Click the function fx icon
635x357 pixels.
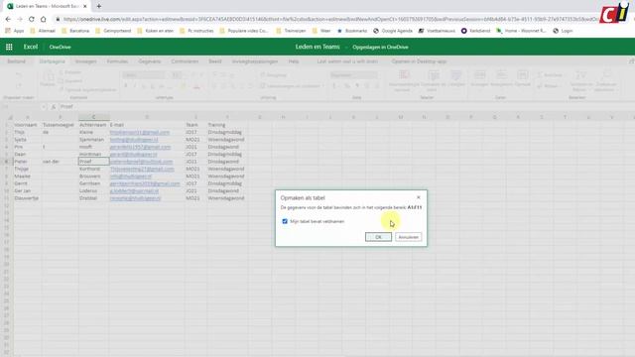coord(54,107)
